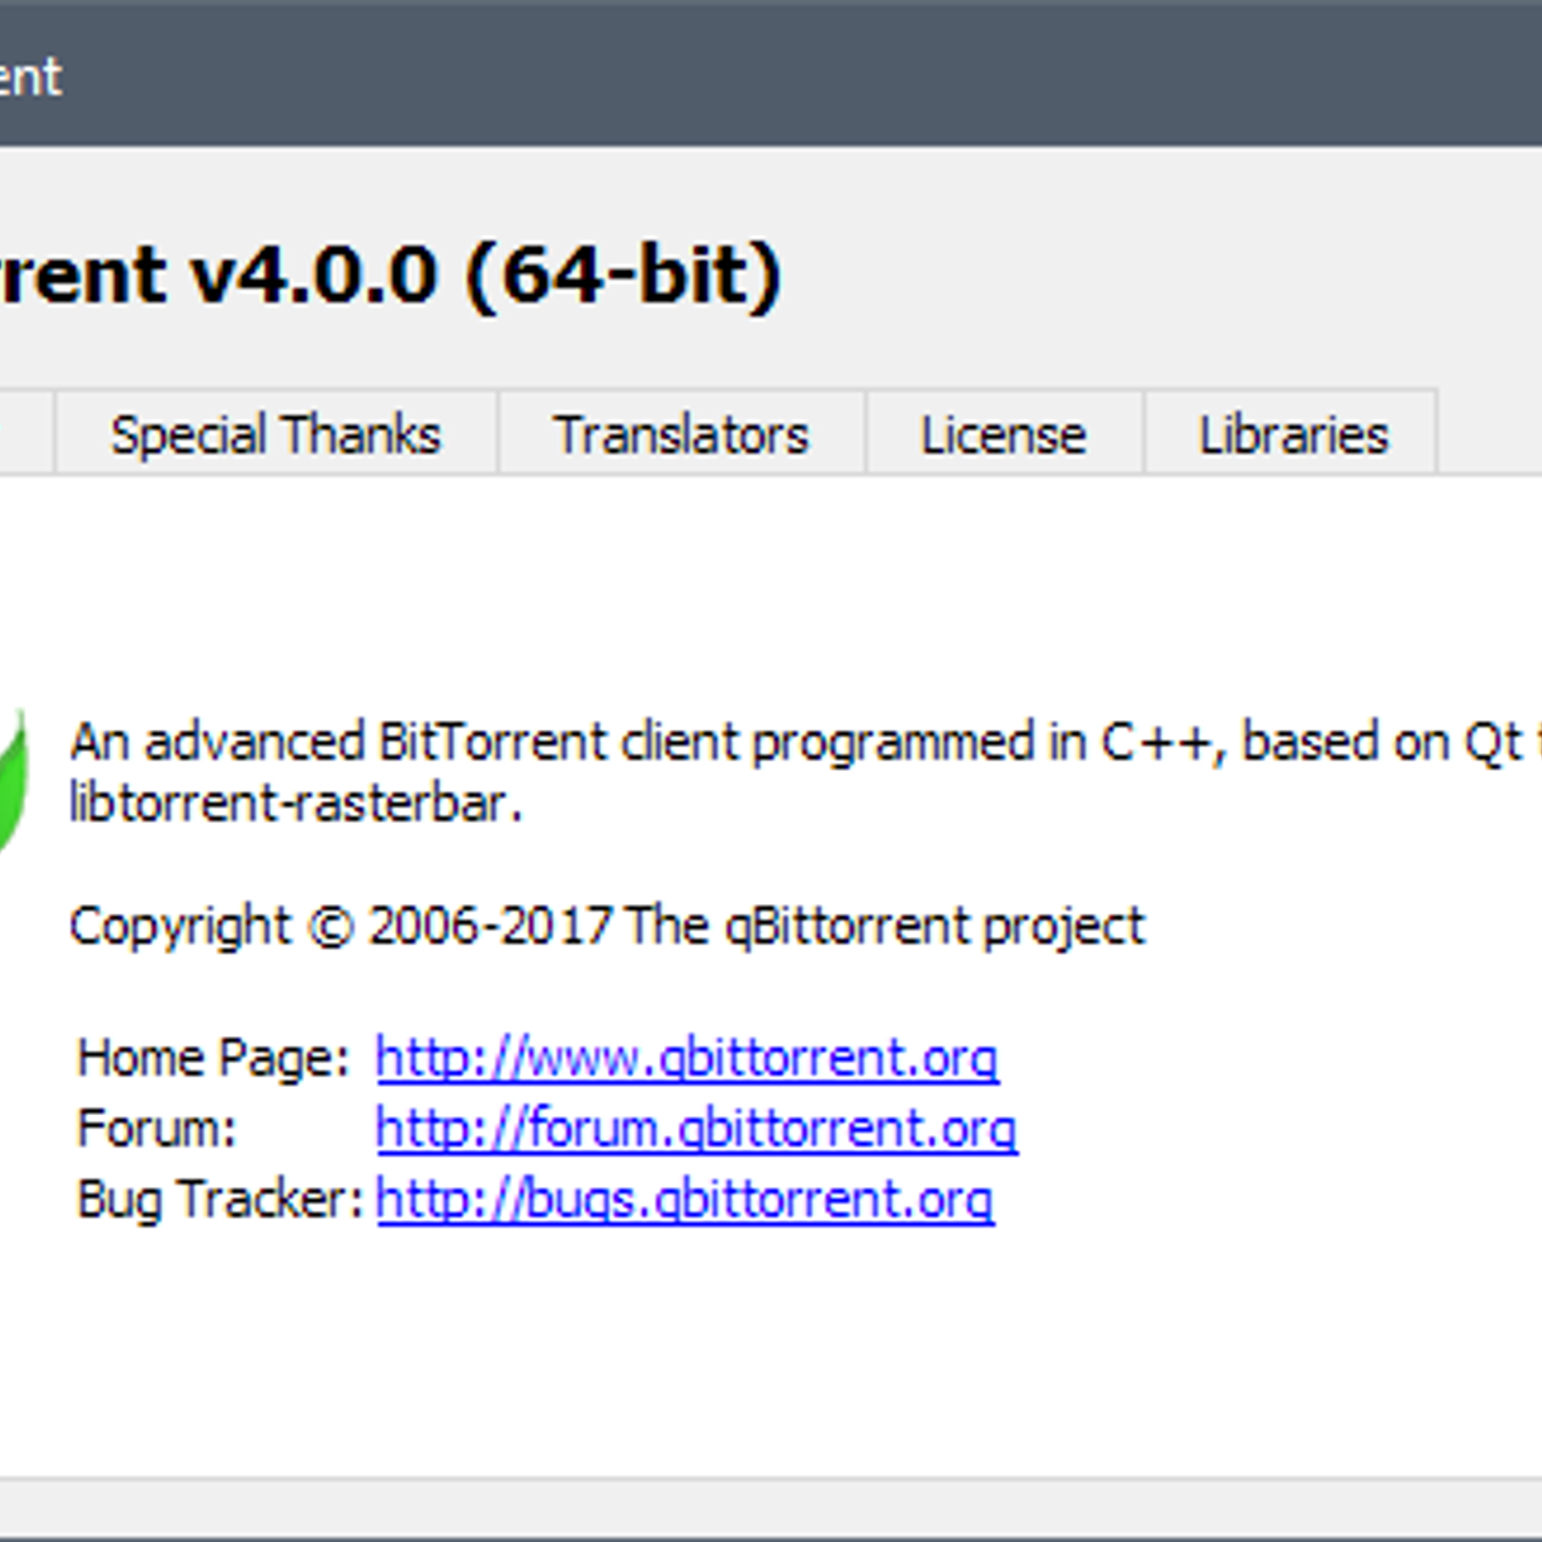
Task: Switch to the Special Thanks tab
Action: 276,434
